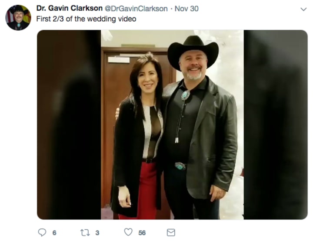313x241 pixels.
Task: Visit the @DrGavinClarkson handle link
Action: coord(136,9)
